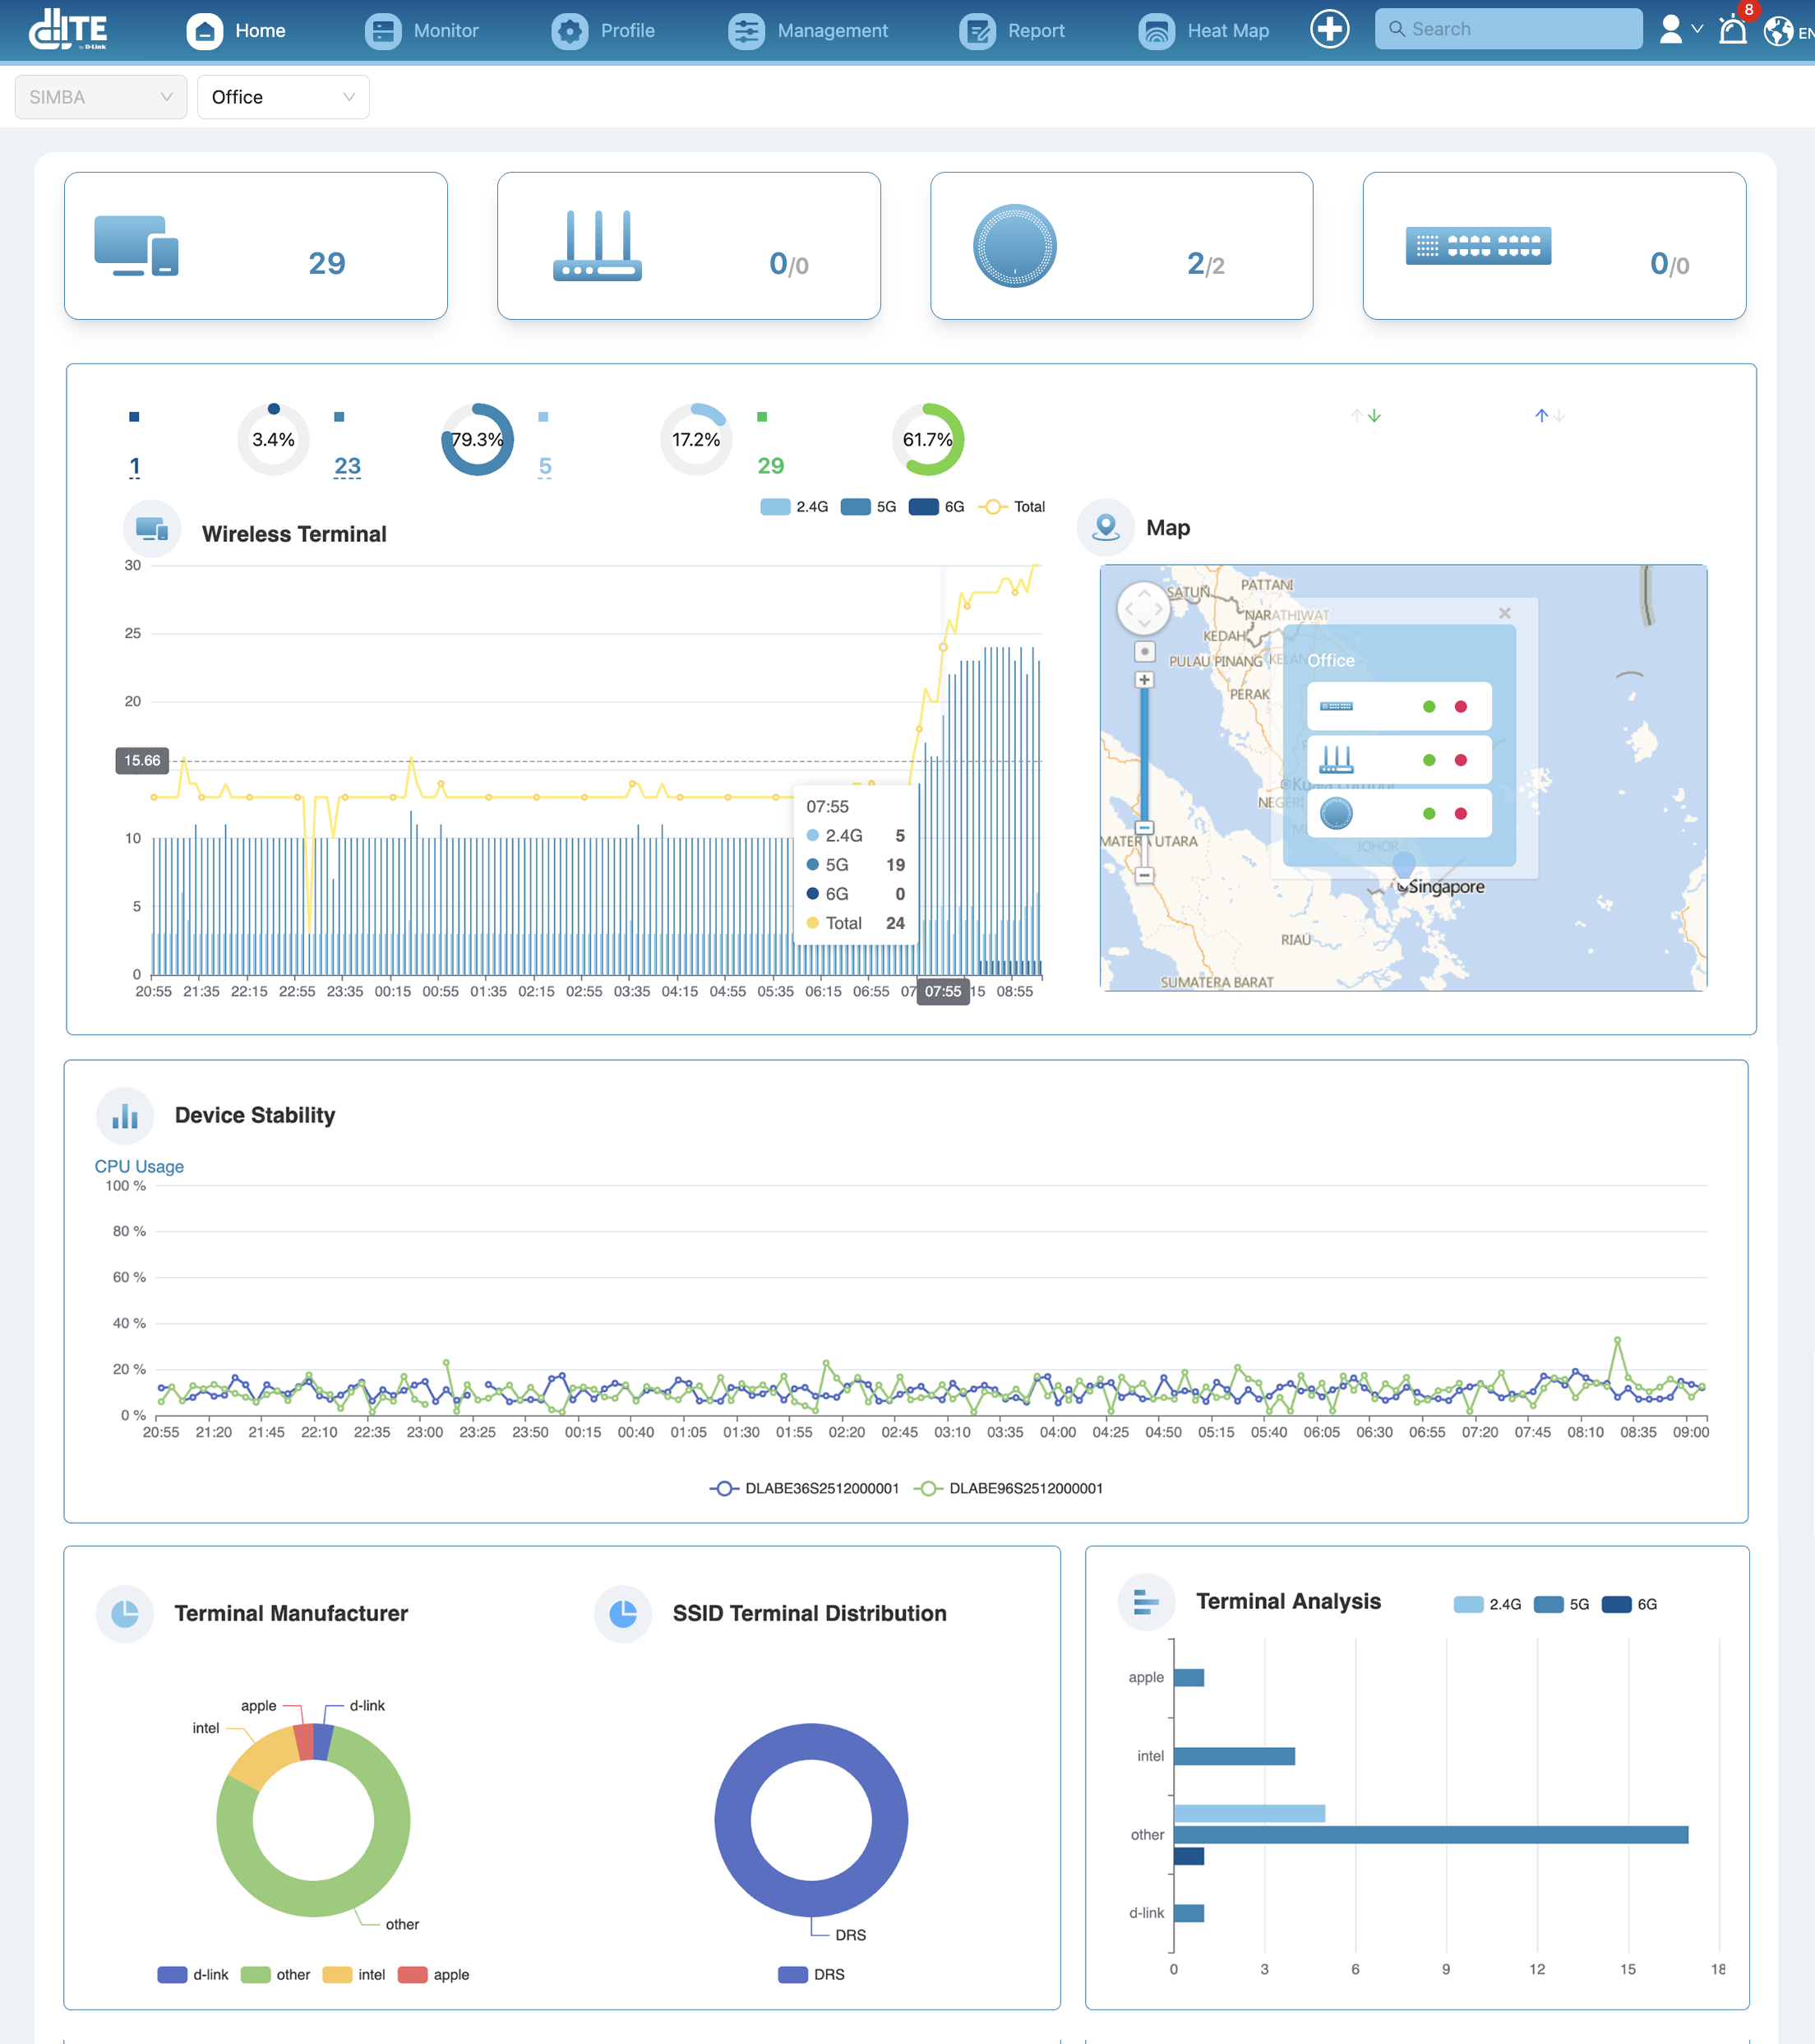The width and height of the screenshot is (1815, 2044).
Task: Click the language globe icon
Action: tap(1778, 31)
